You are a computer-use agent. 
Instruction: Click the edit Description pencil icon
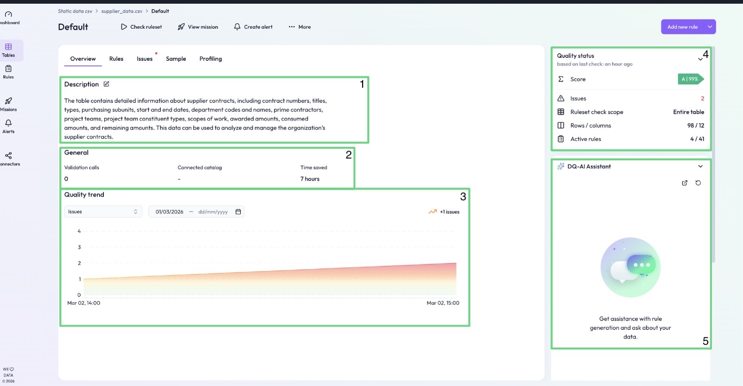(106, 84)
